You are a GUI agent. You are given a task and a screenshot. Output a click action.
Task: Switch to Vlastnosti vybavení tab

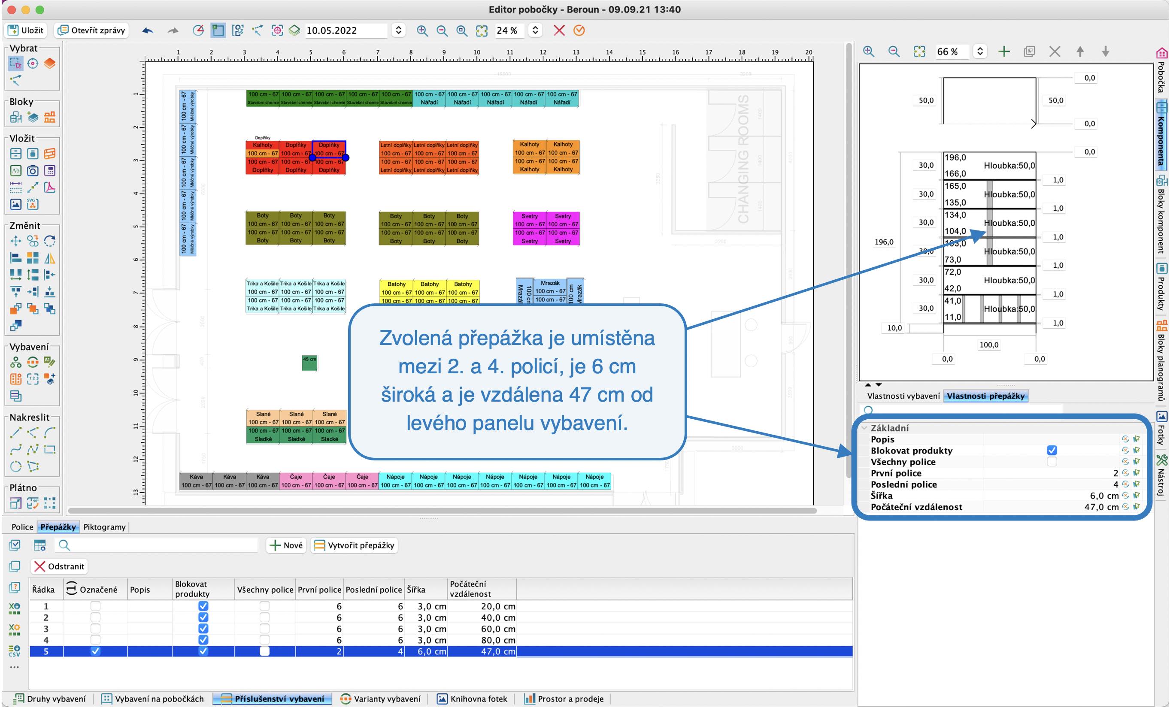point(903,396)
